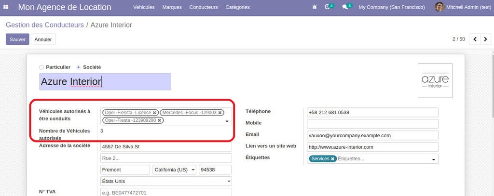Click the Mercedes -Focus -129003 tag text

click(189, 112)
